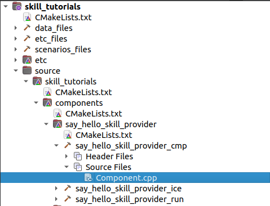Click the top-level CMakeLists.txt file icon
Viewport: 270px width, 206px height.
(x=27, y=17)
